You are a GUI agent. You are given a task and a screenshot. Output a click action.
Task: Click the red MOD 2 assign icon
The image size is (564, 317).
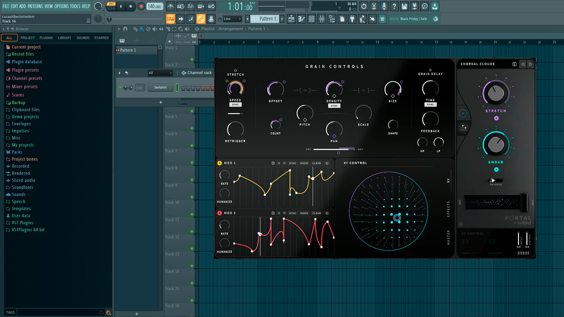click(x=220, y=213)
